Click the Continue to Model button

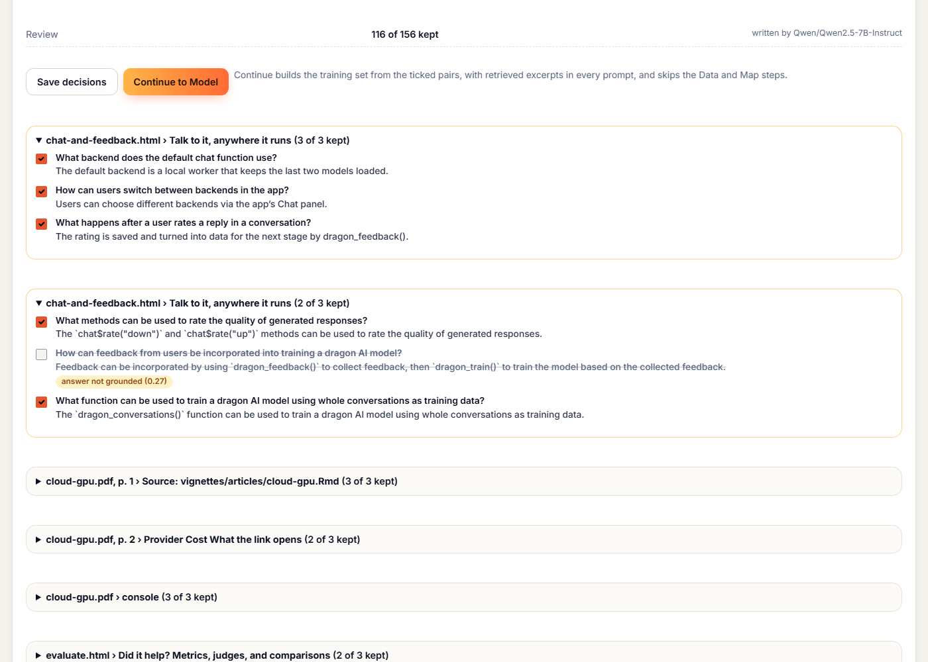pos(176,82)
